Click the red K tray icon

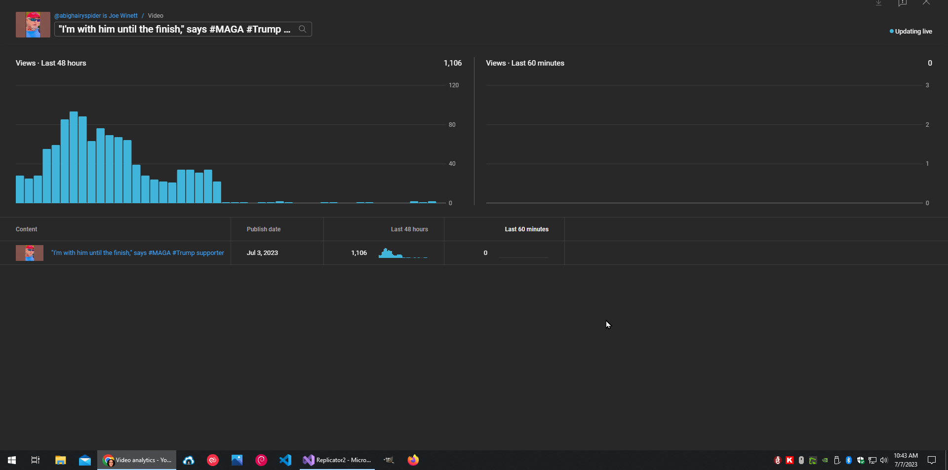pos(790,460)
